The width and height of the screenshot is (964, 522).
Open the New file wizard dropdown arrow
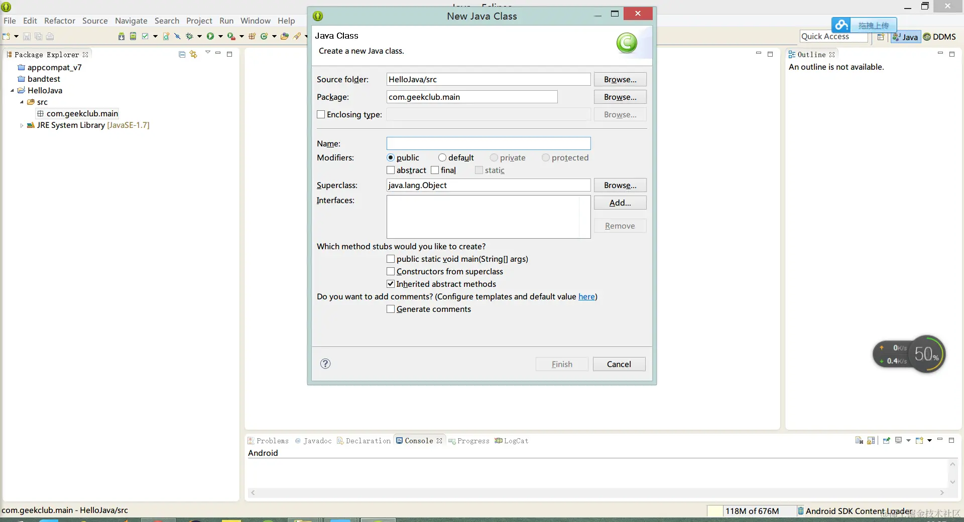pos(16,36)
